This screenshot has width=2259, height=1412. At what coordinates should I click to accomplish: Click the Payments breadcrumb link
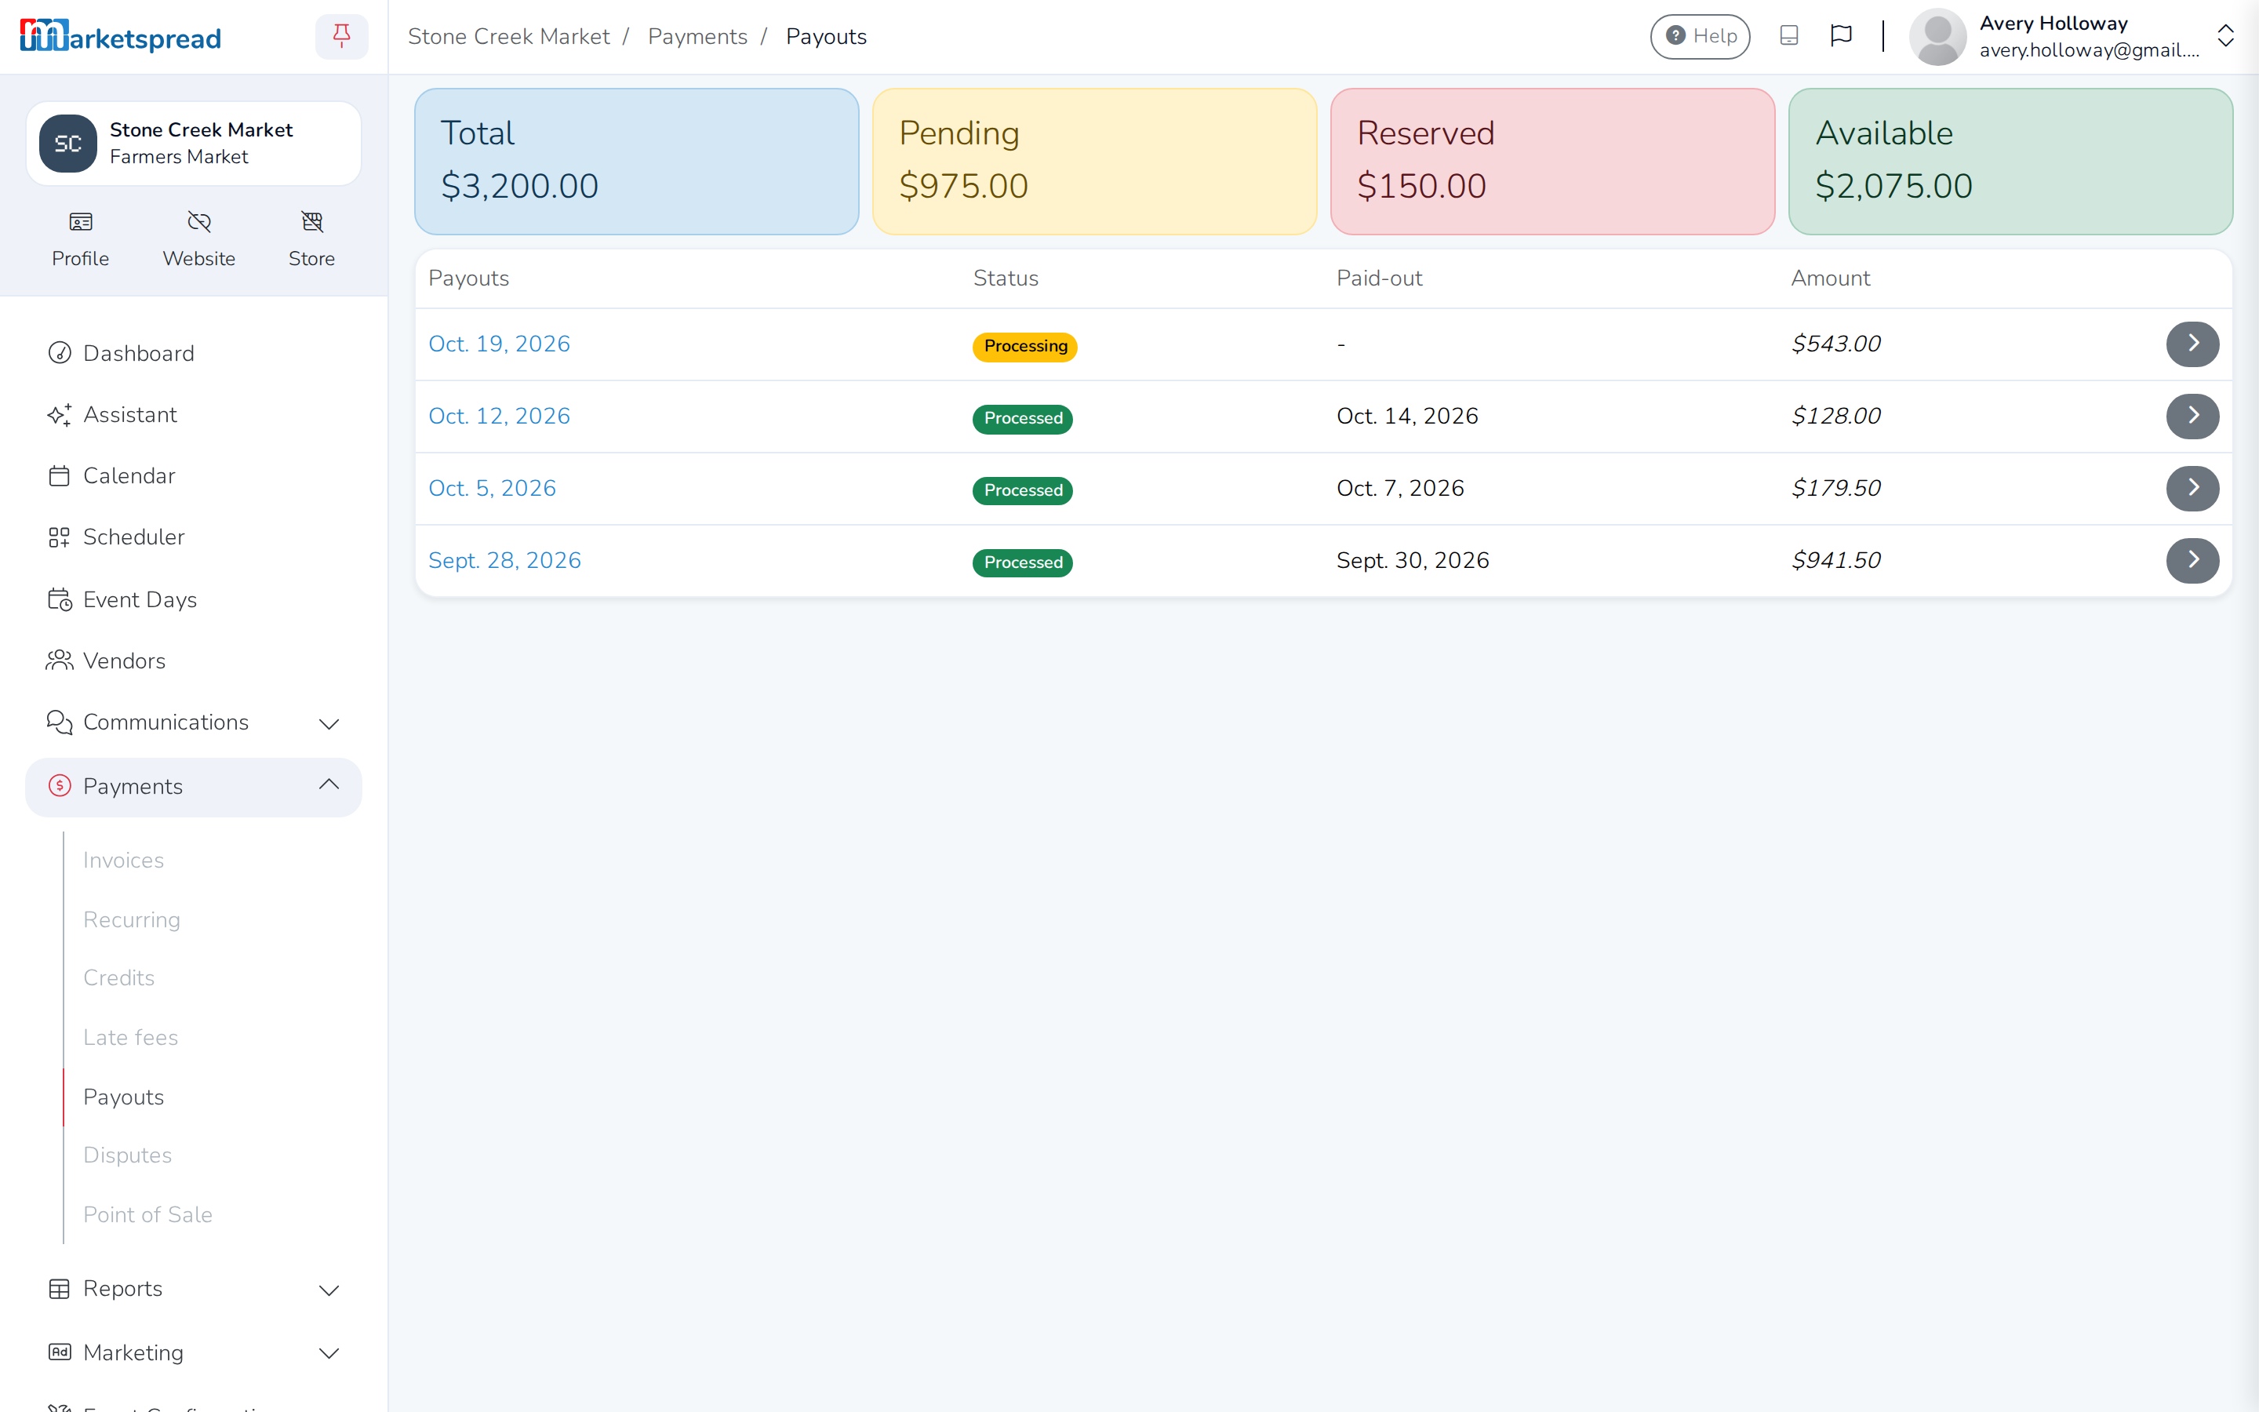(697, 36)
